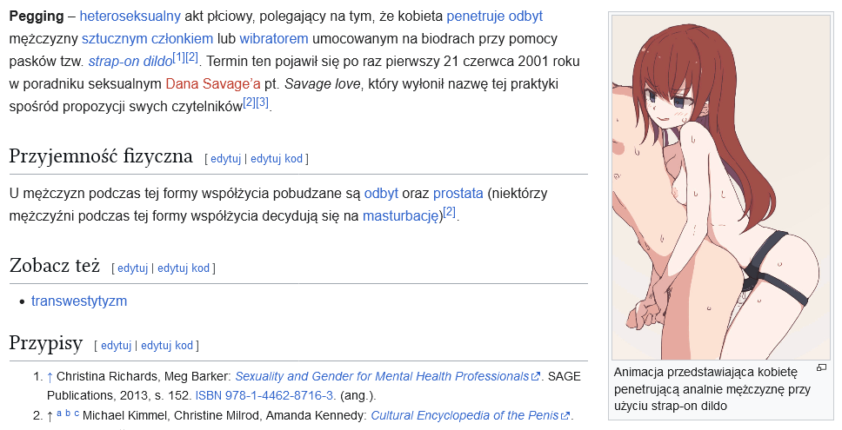The width and height of the screenshot is (842, 430).
Task: Click superscript 'c' backlink in reference 2
Action: (x=77, y=413)
